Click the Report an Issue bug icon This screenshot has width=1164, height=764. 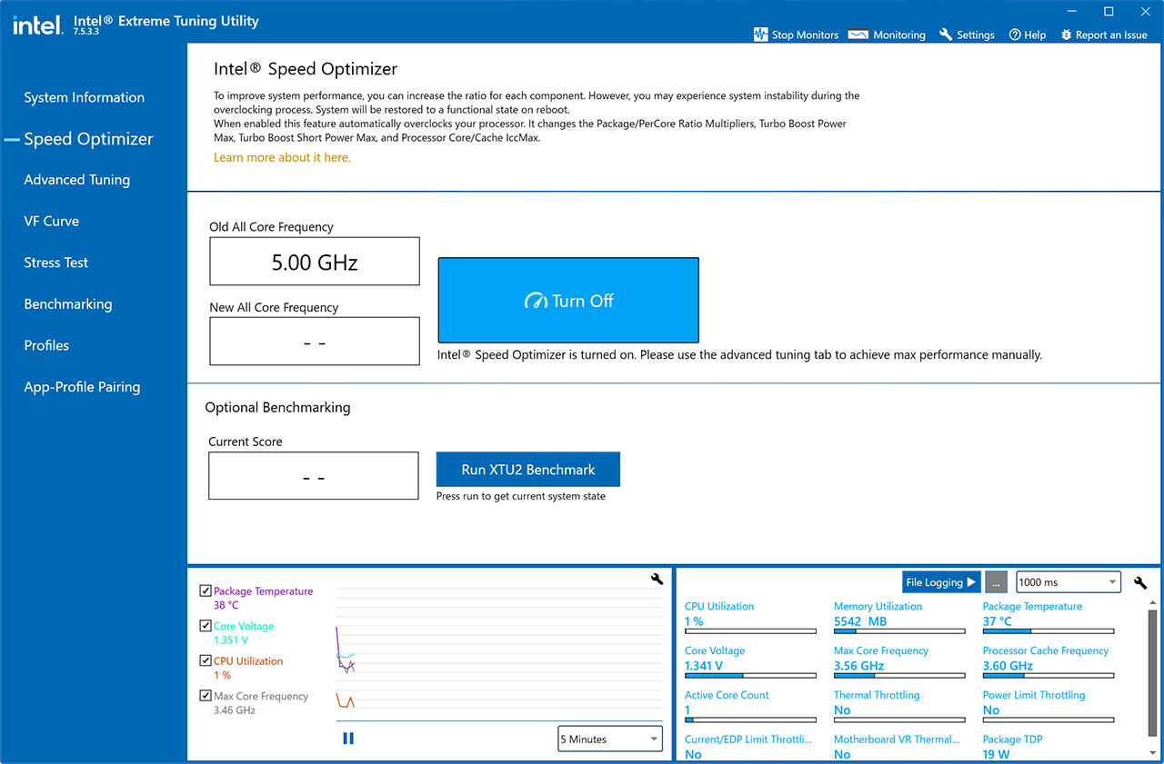pos(1066,35)
